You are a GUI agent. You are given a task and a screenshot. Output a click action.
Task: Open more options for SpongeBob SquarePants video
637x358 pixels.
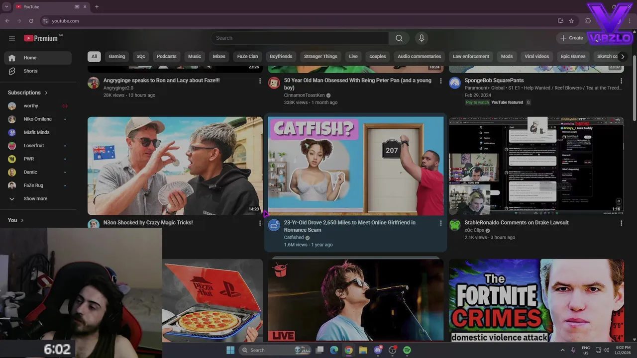(x=621, y=81)
